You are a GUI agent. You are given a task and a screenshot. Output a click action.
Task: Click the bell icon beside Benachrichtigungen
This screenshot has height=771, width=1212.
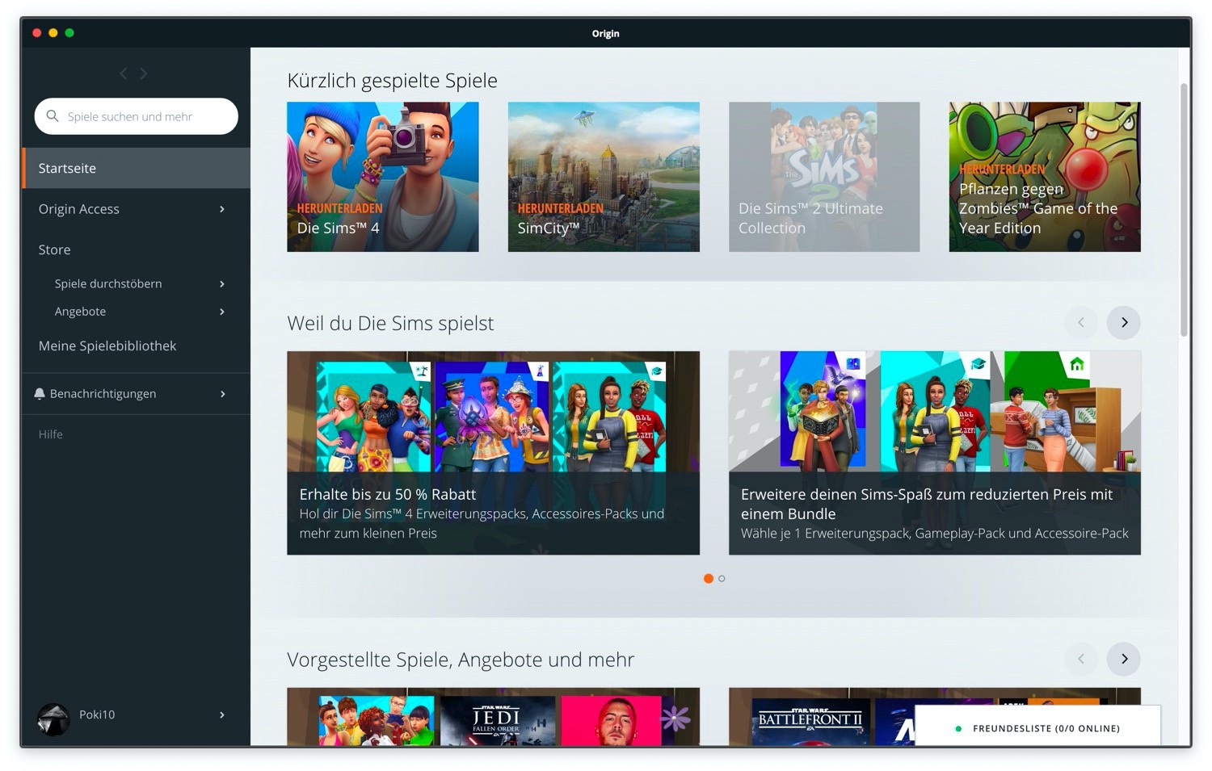[40, 393]
